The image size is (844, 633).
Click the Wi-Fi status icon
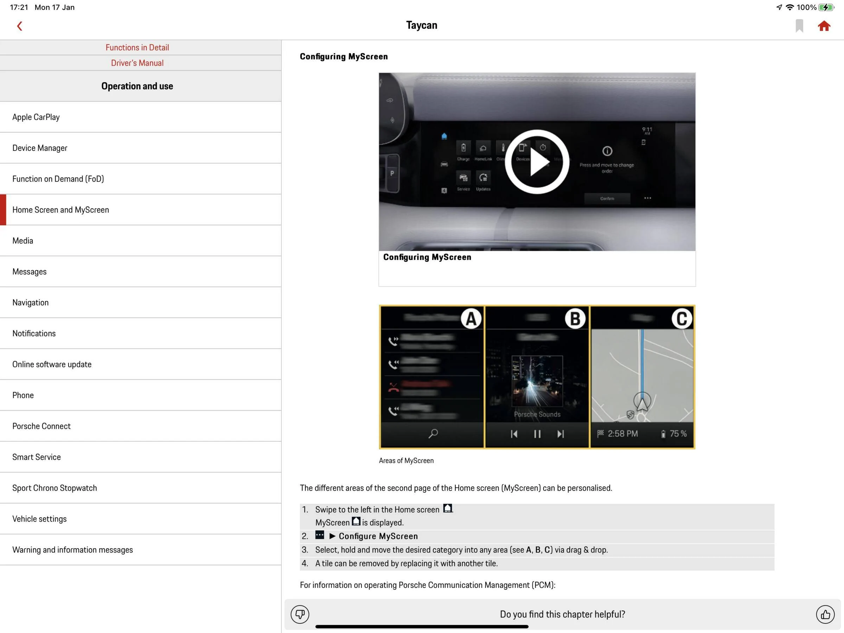point(789,7)
